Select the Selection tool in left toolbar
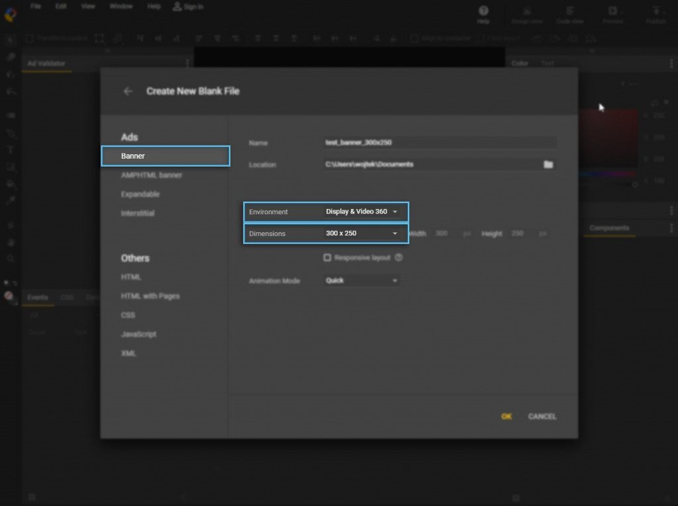This screenshot has width=678, height=506. (9, 40)
